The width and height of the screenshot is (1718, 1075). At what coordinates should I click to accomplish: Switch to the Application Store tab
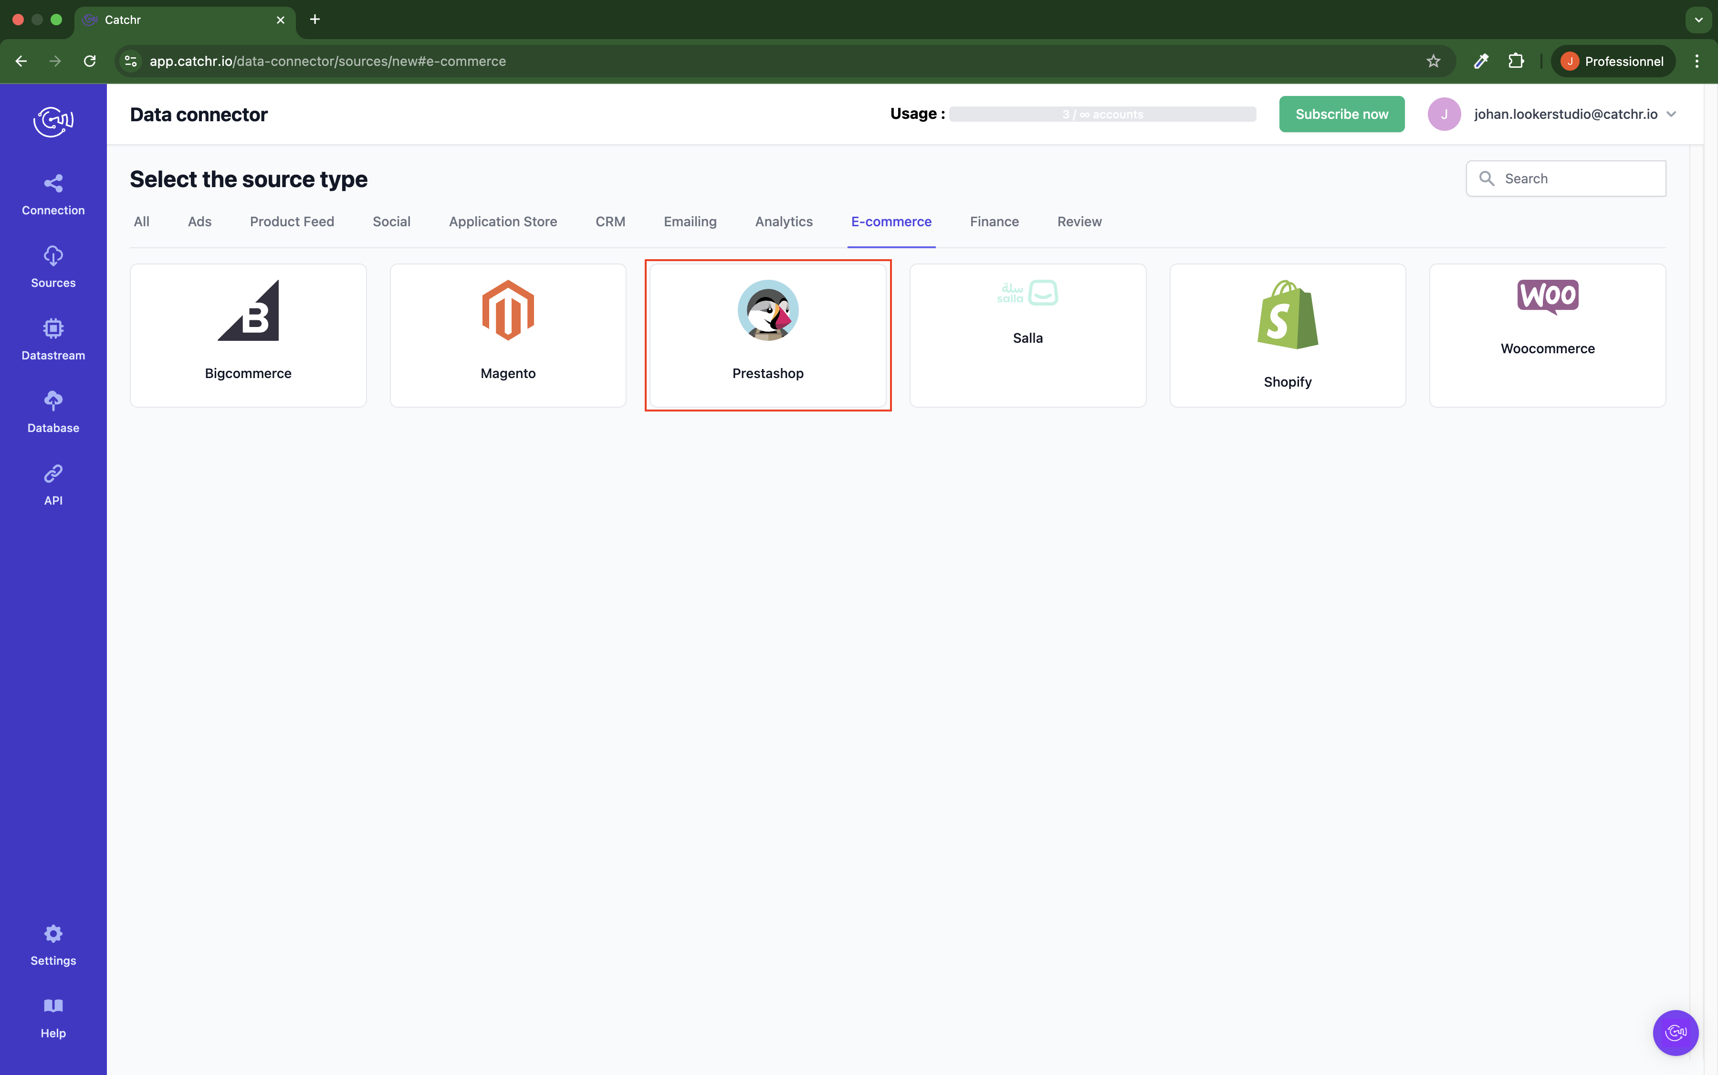[503, 222]
